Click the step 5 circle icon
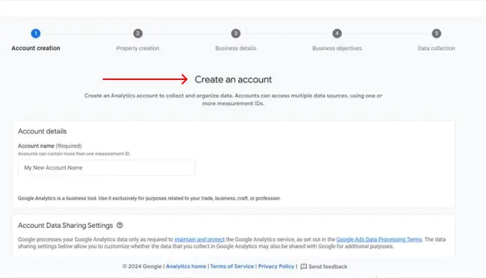Screen dimensions: 486x278 [x=436, y=33]
